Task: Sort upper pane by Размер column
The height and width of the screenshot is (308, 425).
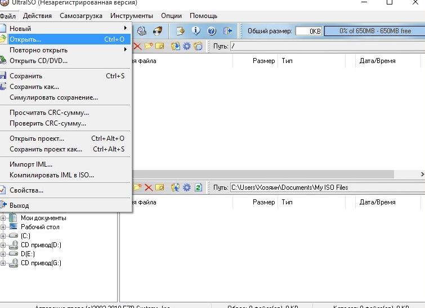Action: 256,61
